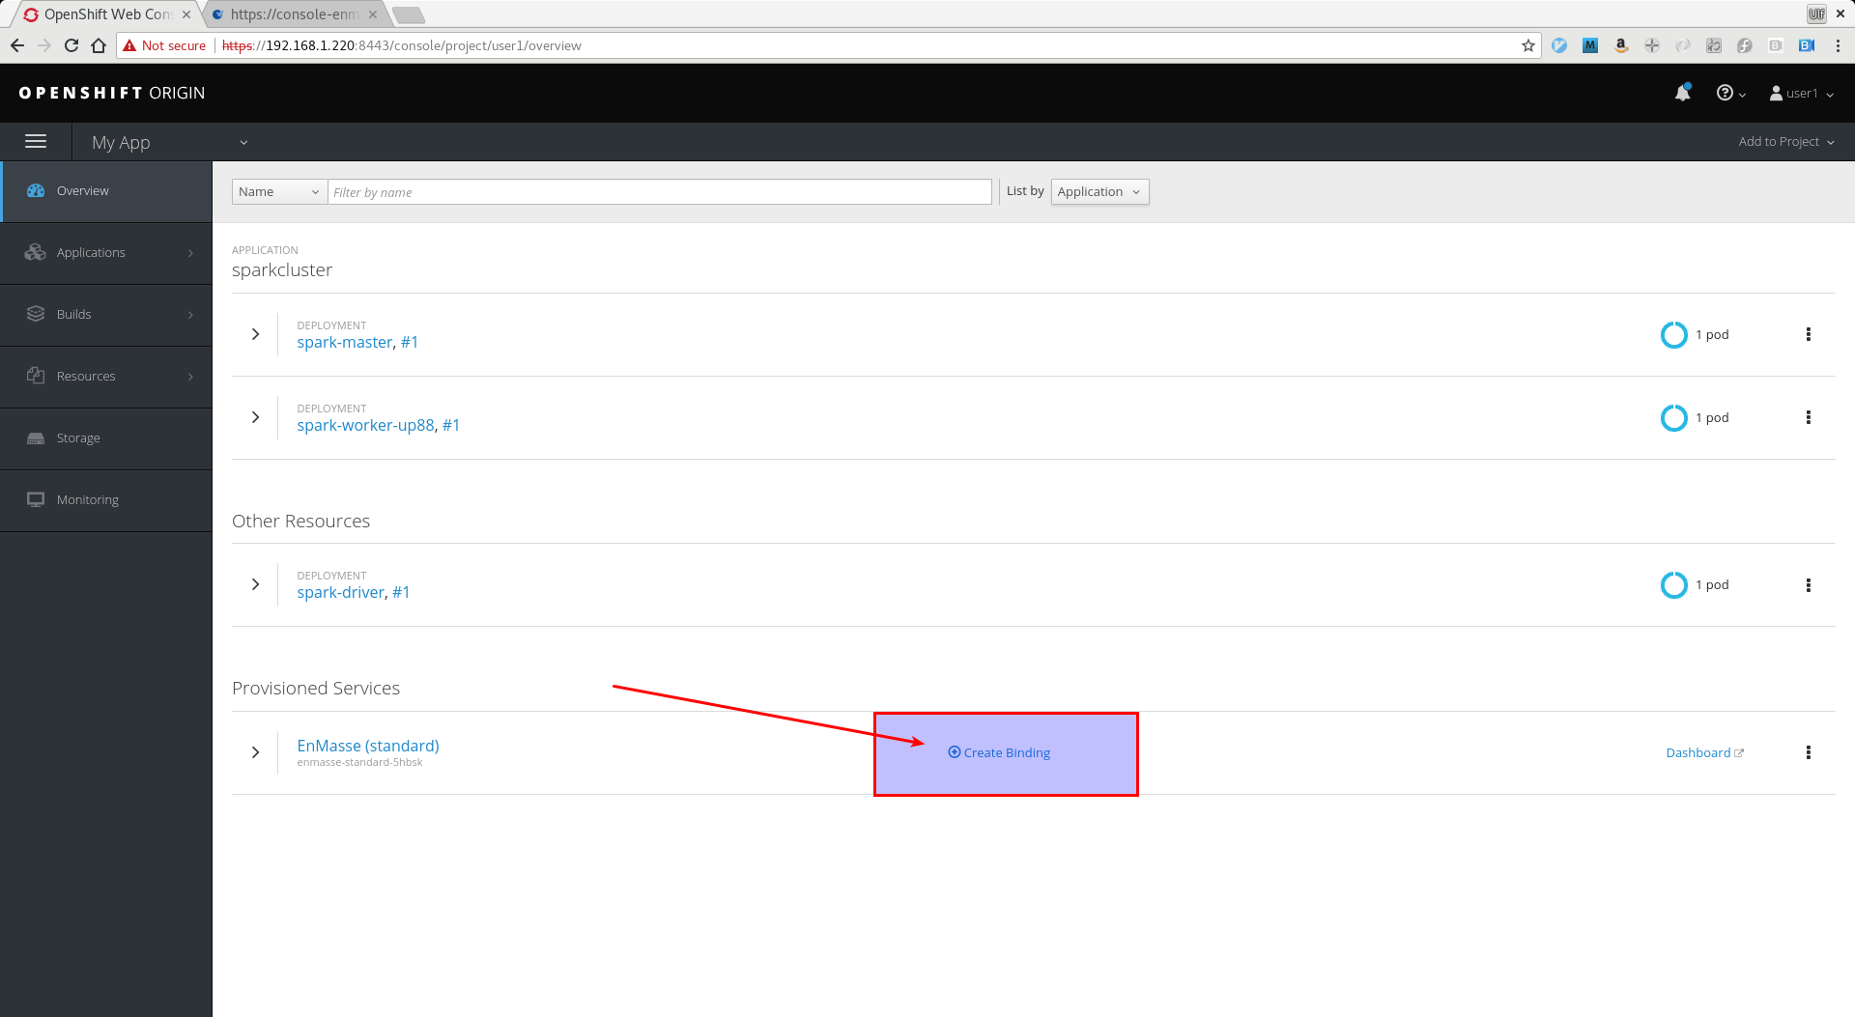The height and width of the screenshot is (1017, 1855).
Task: Open the help question mark menu
Action: pos(1730,93)
